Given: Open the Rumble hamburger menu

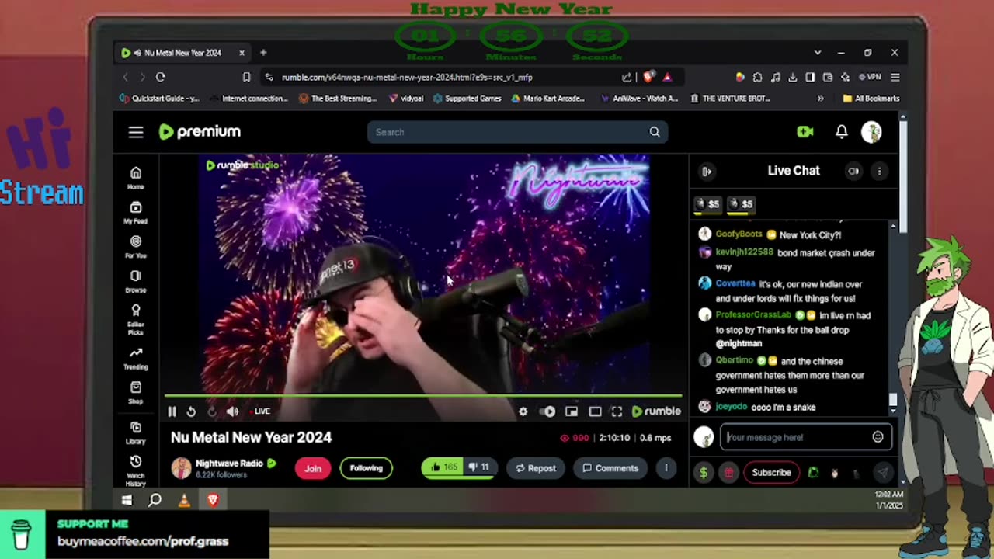Looking at the screenshot, I should [136, 132].
